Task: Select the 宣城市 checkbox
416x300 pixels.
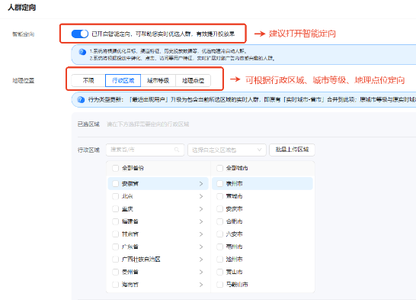Action: 219,196
